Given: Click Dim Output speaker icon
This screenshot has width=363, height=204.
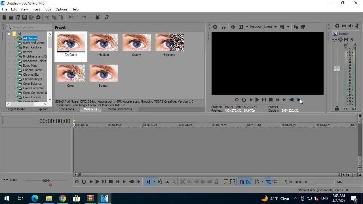Looking at the screenshot, I should click(x=351, y=26).
